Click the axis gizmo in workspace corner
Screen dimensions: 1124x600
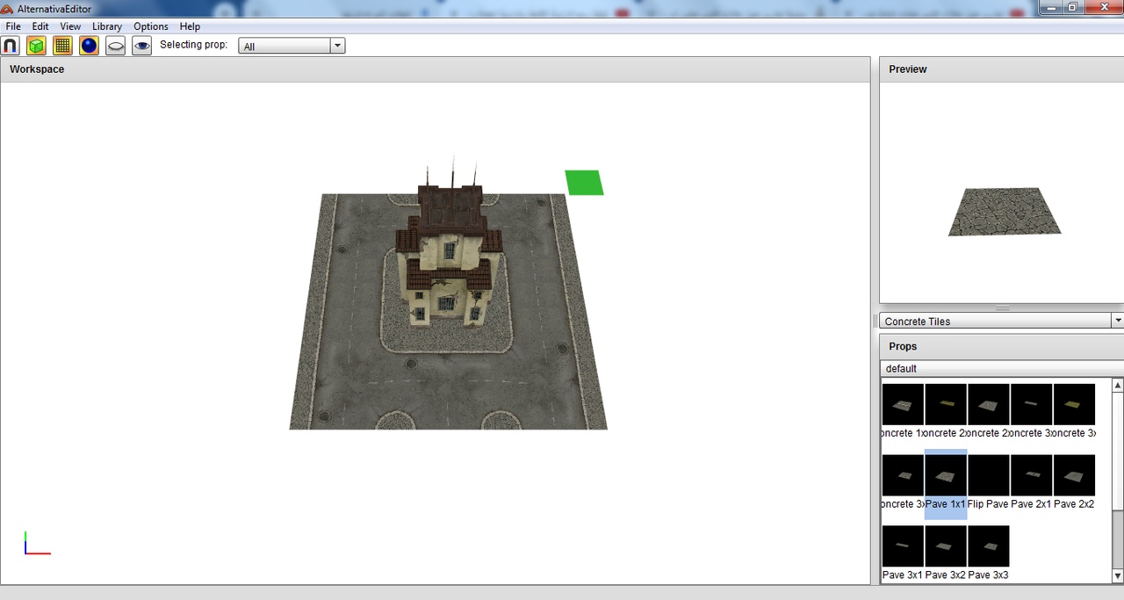click(37, 543)
